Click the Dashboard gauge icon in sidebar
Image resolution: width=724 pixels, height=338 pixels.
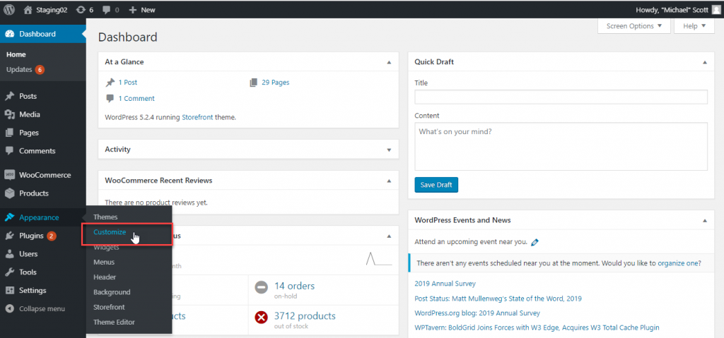pyautogui.click(x=9, y=34)
